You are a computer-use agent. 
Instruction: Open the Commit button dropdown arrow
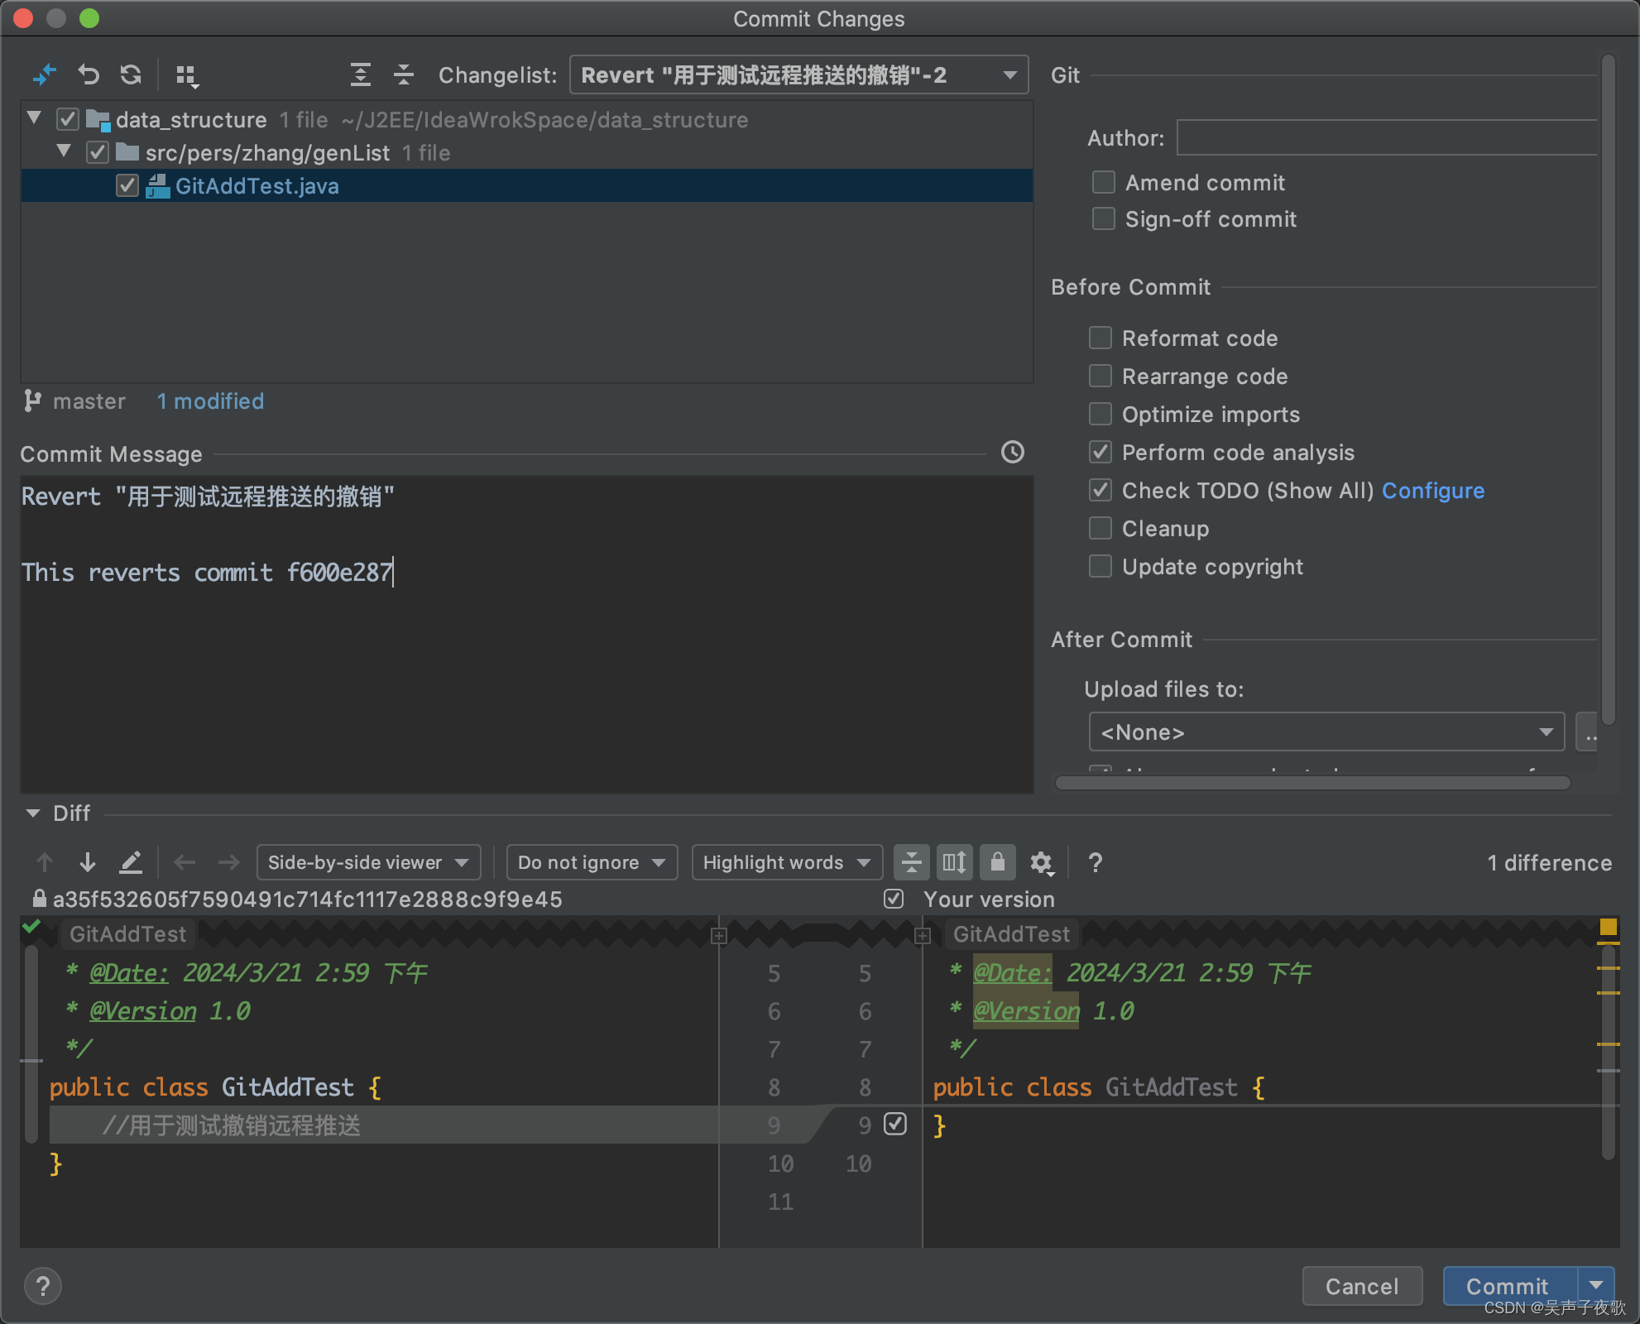pyautogui.click(x=1597, y=1286)
